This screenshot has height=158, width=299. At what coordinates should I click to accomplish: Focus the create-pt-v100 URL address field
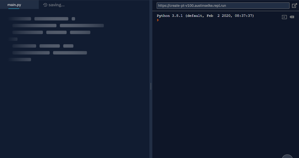(223, 5)
